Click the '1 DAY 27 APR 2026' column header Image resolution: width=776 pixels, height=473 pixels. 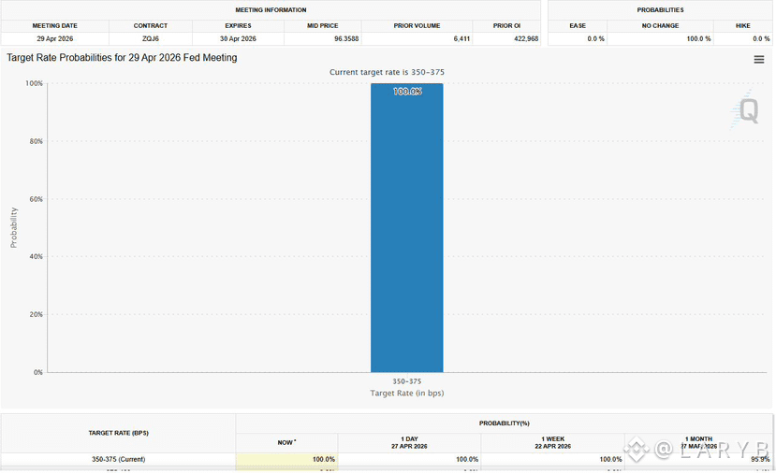tap(409, 442)
